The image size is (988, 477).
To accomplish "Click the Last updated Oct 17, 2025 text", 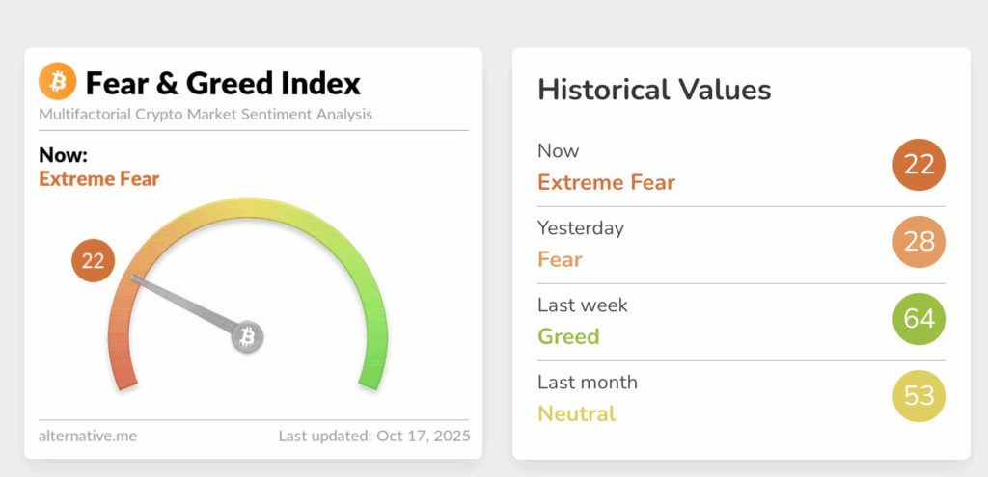I will tap(374, 436).
